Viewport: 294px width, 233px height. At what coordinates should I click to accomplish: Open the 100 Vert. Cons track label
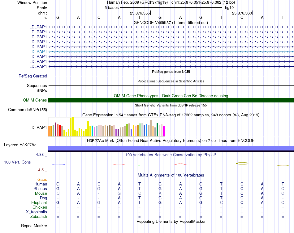[x=17, y=162]
